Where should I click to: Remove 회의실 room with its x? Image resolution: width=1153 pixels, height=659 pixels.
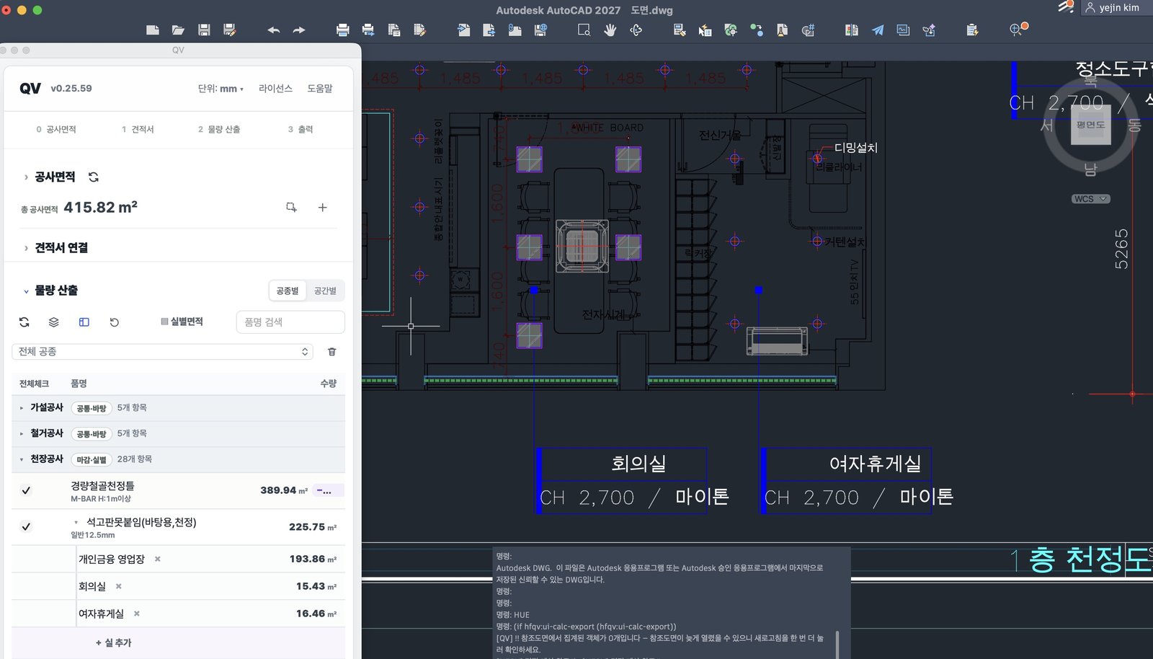pyautogui.click(x=119, y=587)
